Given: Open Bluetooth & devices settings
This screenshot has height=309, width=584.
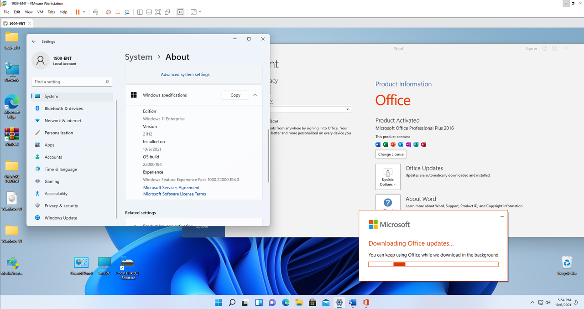Looking at the screenshot, I should pos(72,108).
